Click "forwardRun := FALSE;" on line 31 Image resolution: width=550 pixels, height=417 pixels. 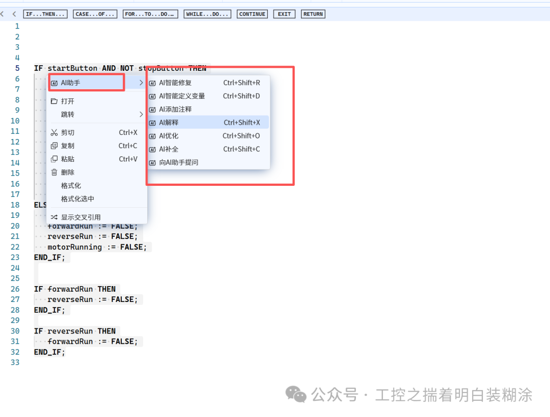93,342
